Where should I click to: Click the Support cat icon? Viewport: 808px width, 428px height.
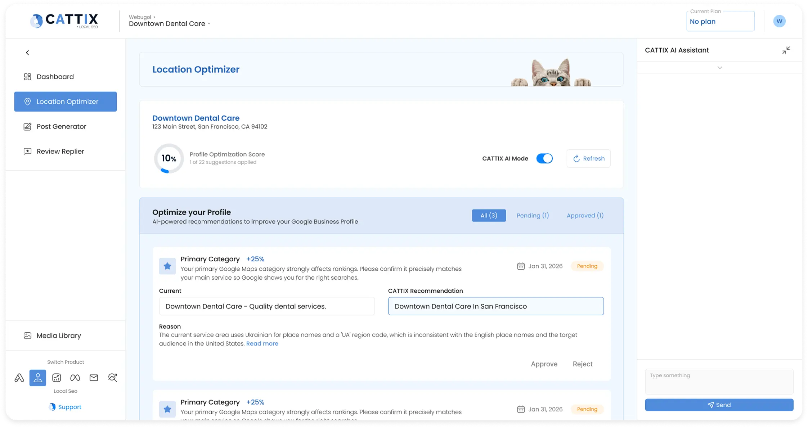click(52, 407)
